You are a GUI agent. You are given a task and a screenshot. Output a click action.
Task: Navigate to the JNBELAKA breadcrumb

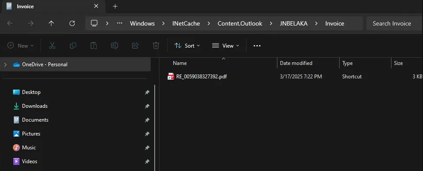point(294,23)
